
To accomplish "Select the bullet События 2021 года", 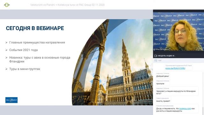I will coord(23,50).
